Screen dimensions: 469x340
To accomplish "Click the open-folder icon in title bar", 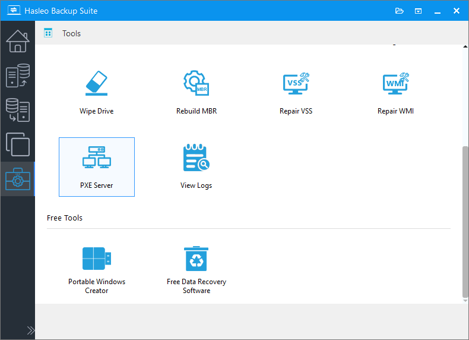I will click(x=400, y=11).
